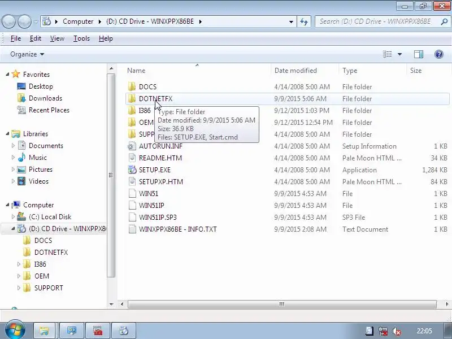Expand the Videos library node
The width and height of the screenshot is (452, 339).
[13, 181]
